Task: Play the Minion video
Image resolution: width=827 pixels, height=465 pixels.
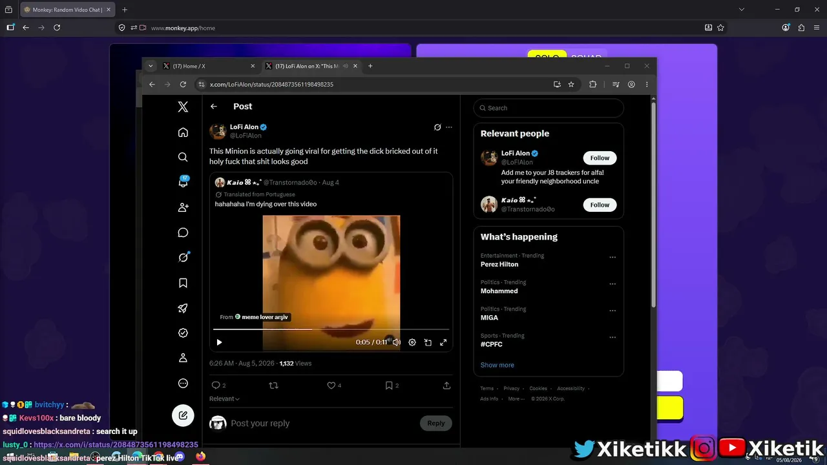Action: click(x=219, y=342)
